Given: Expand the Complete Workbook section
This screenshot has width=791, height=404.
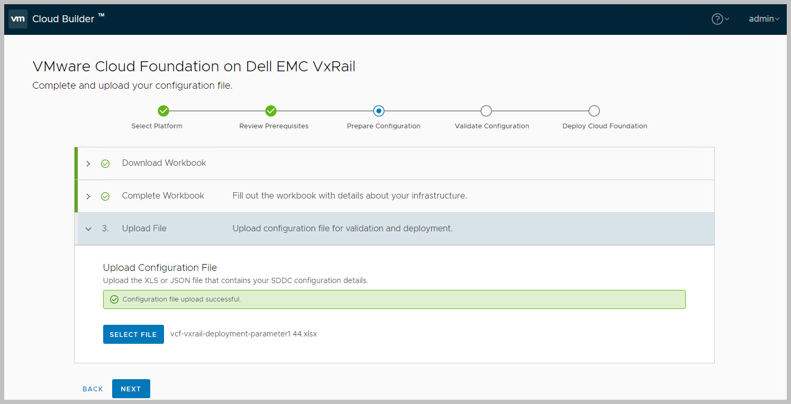Looking at the screenshot, I should (88, 196).
